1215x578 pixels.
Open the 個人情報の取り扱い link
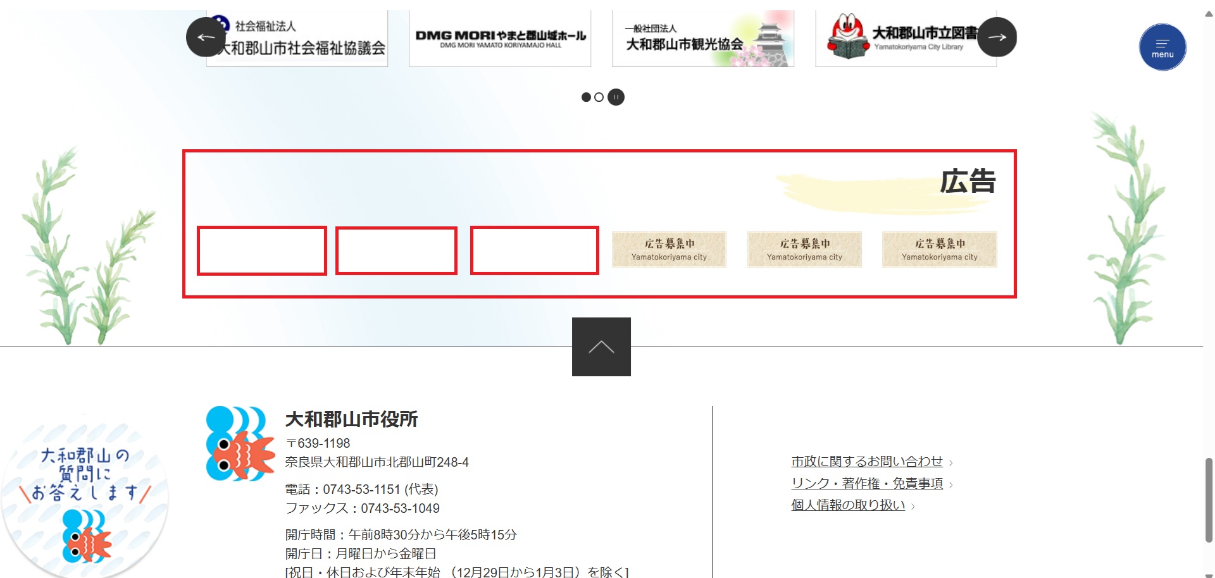847,505
